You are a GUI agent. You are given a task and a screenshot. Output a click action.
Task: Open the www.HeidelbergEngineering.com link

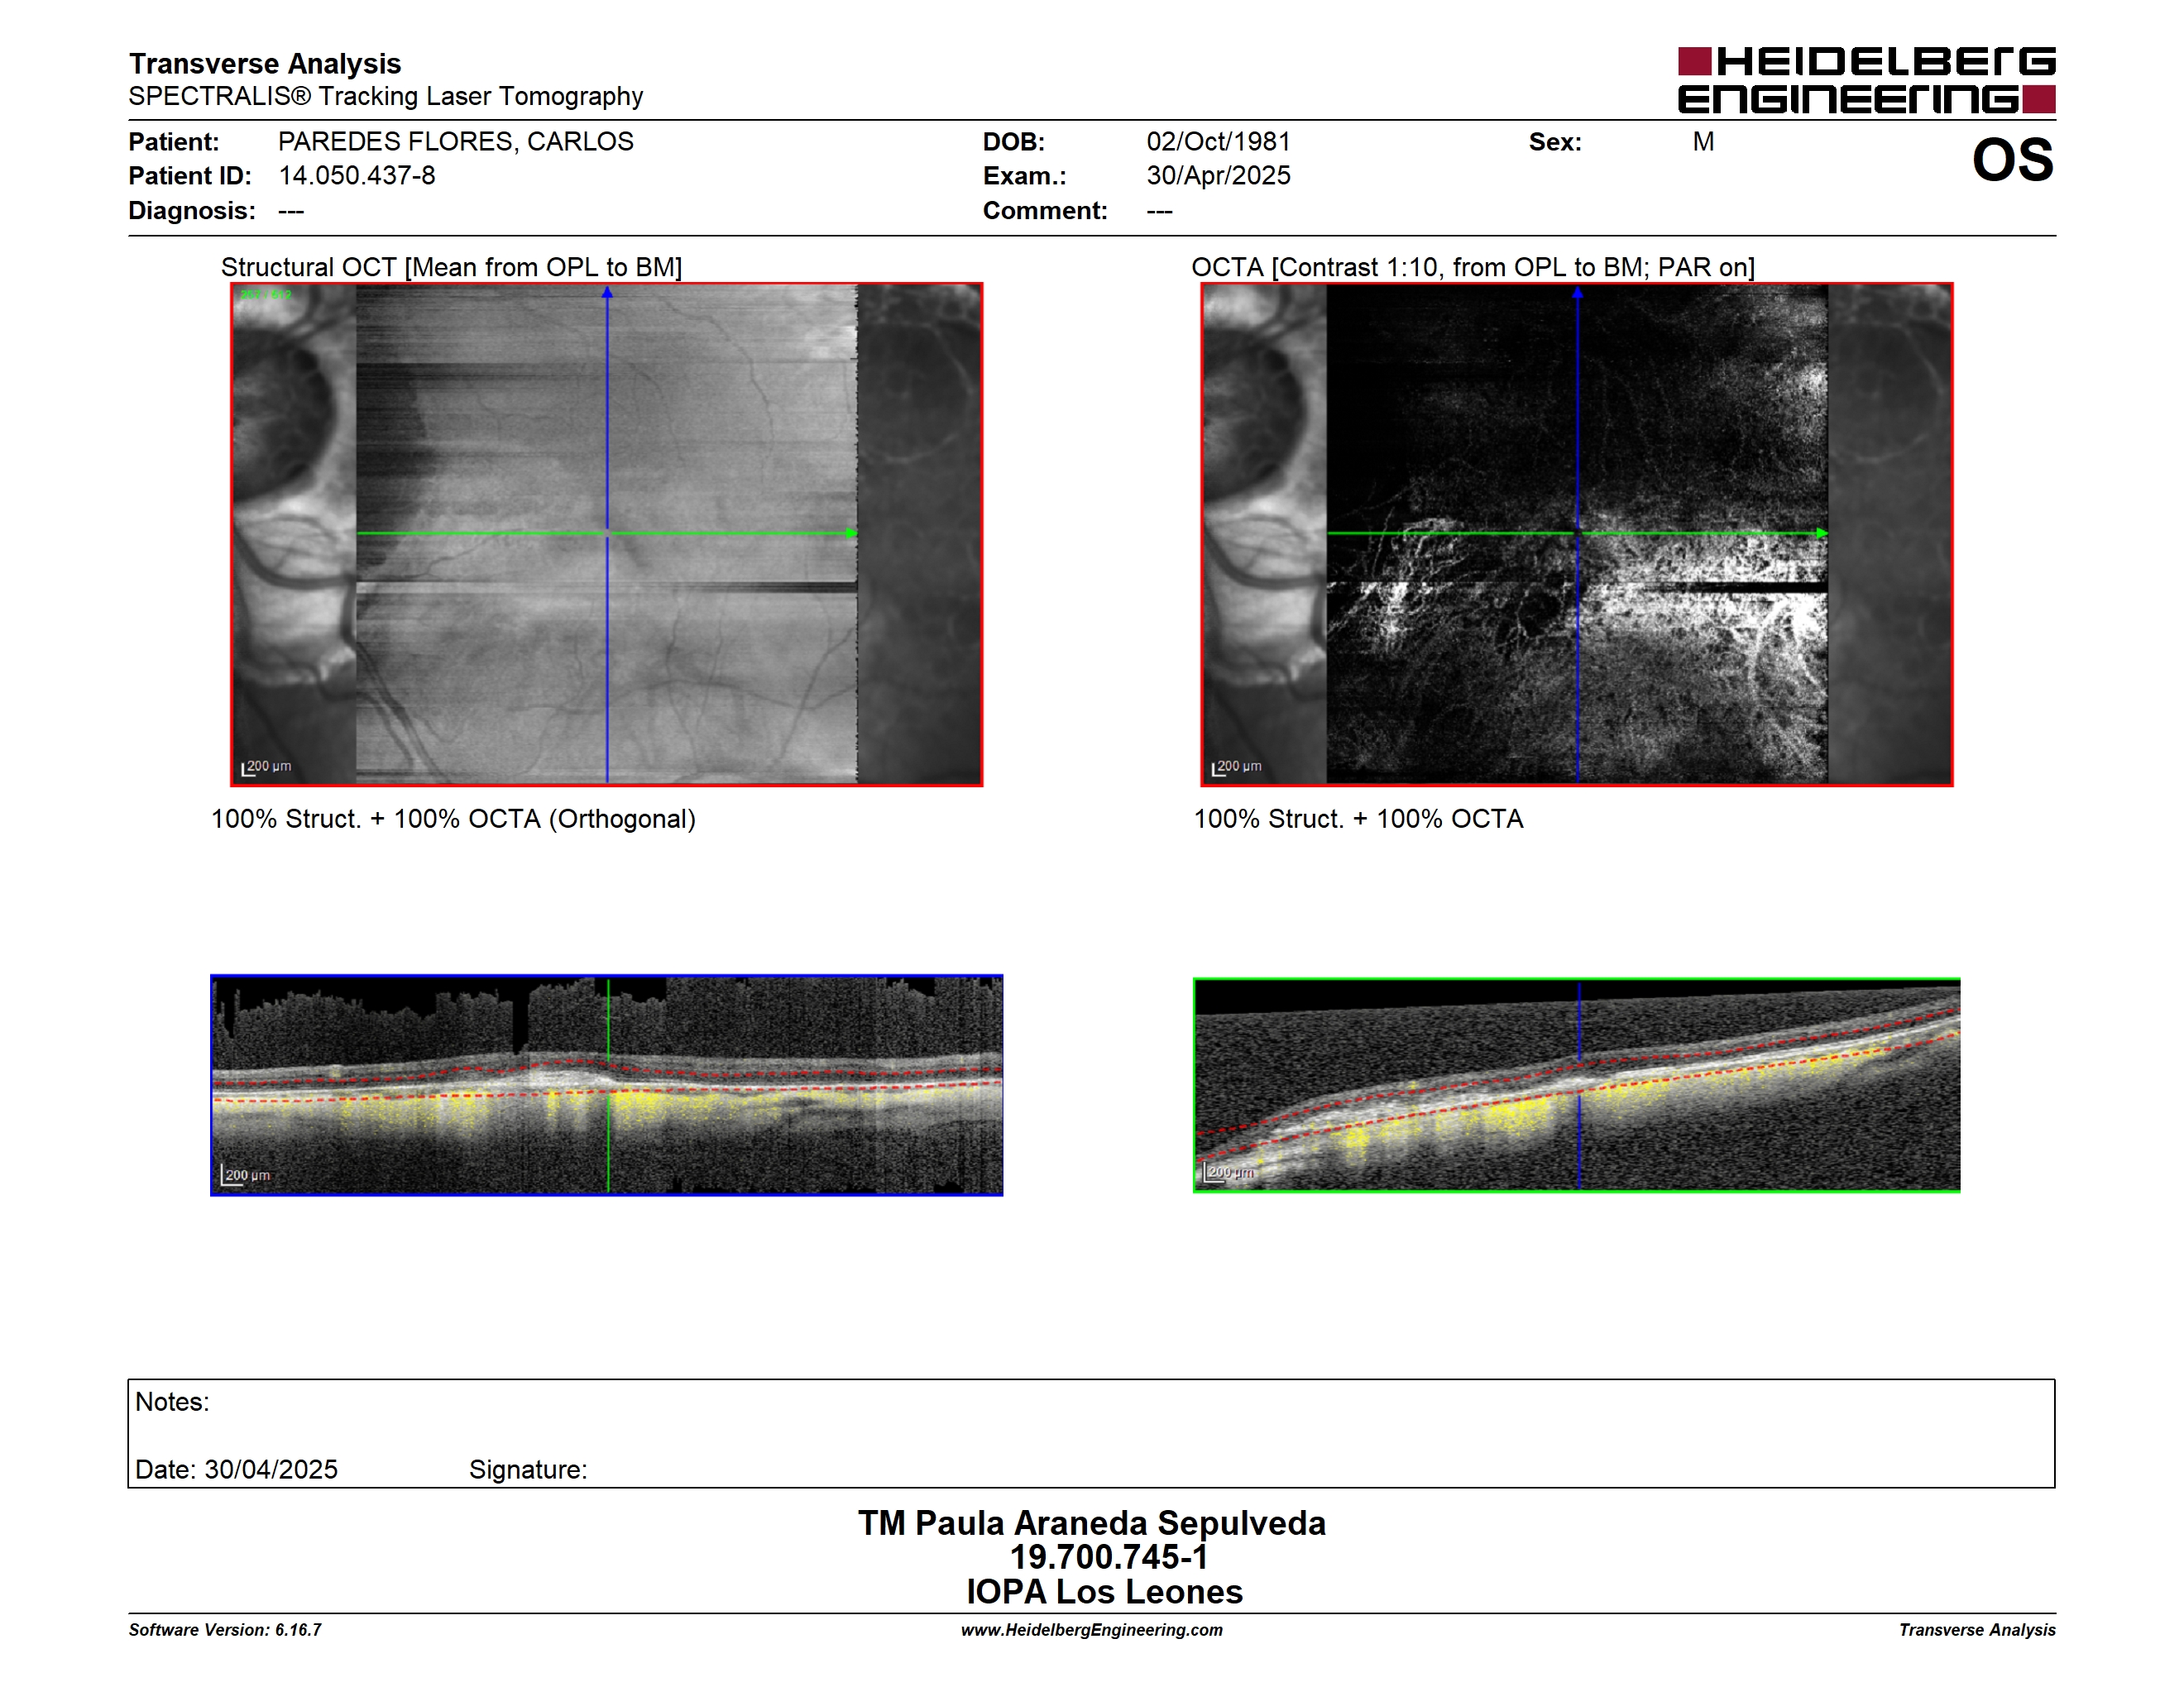[1092, 1630]
